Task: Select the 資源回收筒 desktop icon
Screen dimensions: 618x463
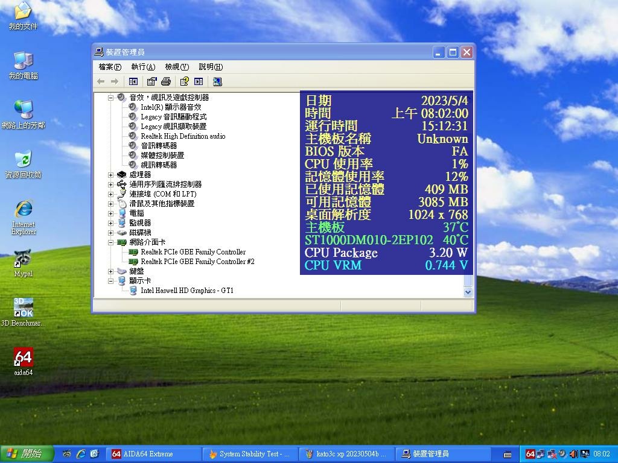Action: pyautogui.click(x=24, y=165)
